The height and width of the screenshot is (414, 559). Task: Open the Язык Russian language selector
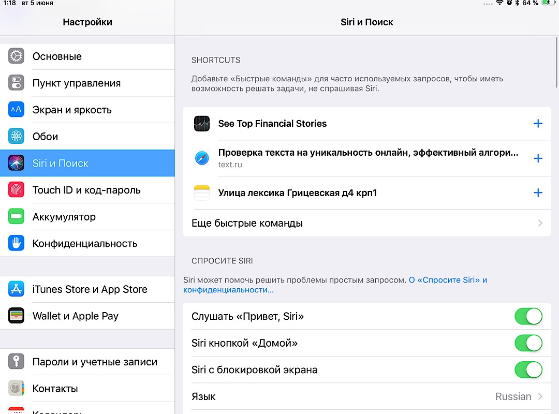518,397
